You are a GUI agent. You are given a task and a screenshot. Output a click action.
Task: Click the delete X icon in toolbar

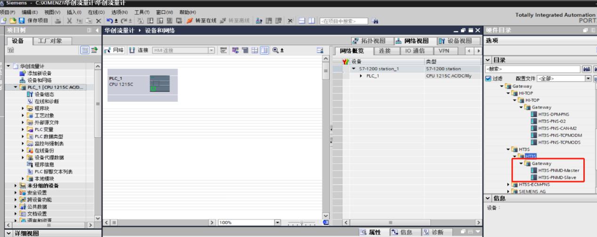[98, 20]
